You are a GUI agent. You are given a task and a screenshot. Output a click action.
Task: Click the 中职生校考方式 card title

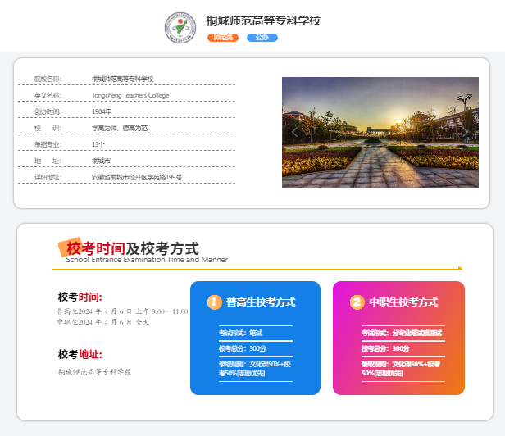pyautogui.click(x=403, y=302)
